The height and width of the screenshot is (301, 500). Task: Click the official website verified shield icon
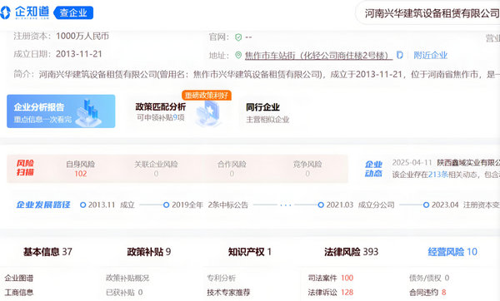point(238,37)
